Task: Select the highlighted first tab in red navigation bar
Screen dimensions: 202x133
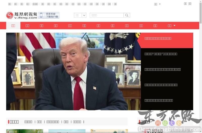Action: [x=13, y=25]
